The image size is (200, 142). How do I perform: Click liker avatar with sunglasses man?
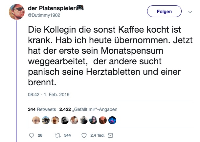coord(65,120)
